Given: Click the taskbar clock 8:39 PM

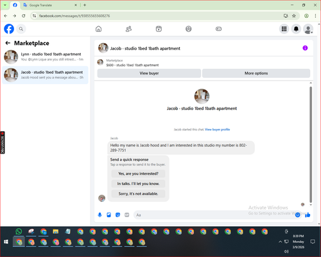Looking at the screenshot, I should pos(299,236).
